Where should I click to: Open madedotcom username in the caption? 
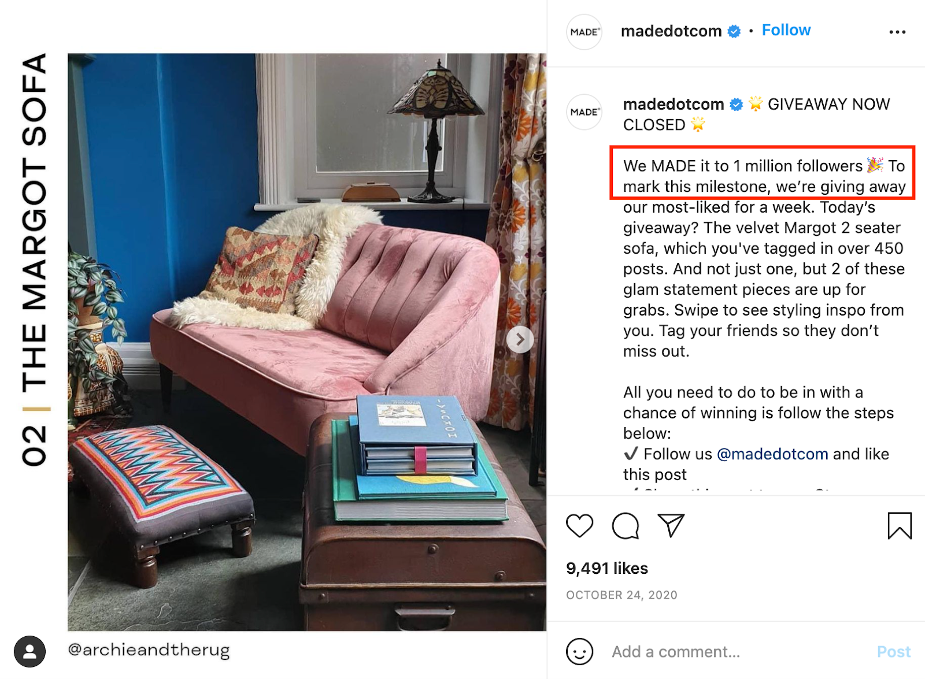tap(674, 104)
